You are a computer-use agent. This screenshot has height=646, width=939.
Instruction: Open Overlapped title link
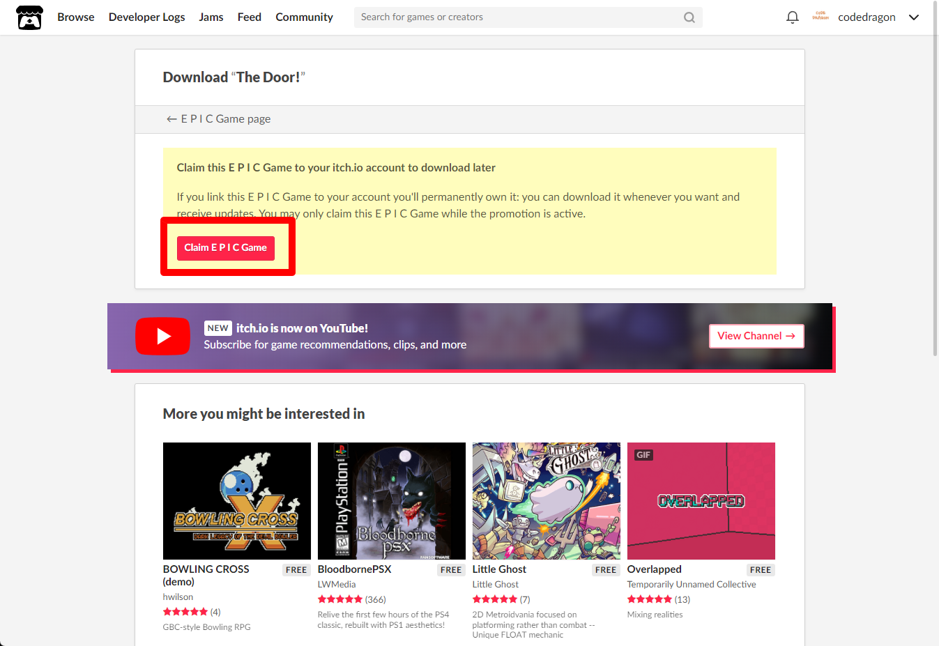click(x=654, y=569)
